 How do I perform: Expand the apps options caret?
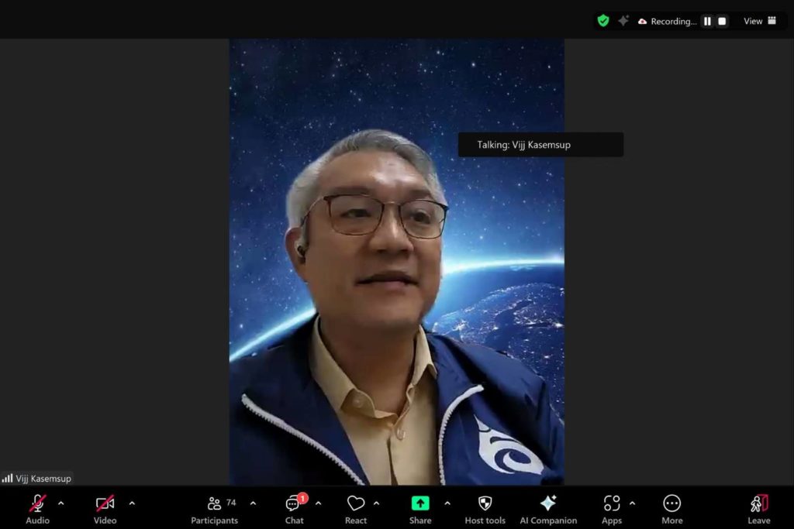tap(633, 503)
